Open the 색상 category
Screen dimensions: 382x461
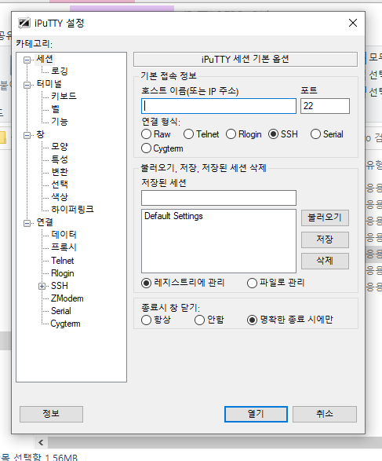60,196
